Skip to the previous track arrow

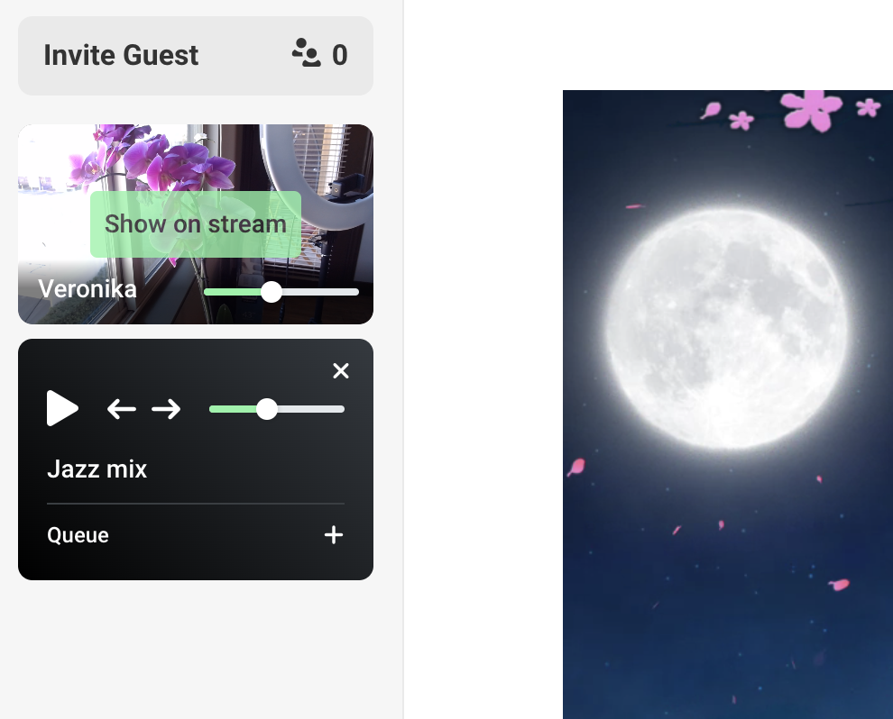[x=121, y=408]
